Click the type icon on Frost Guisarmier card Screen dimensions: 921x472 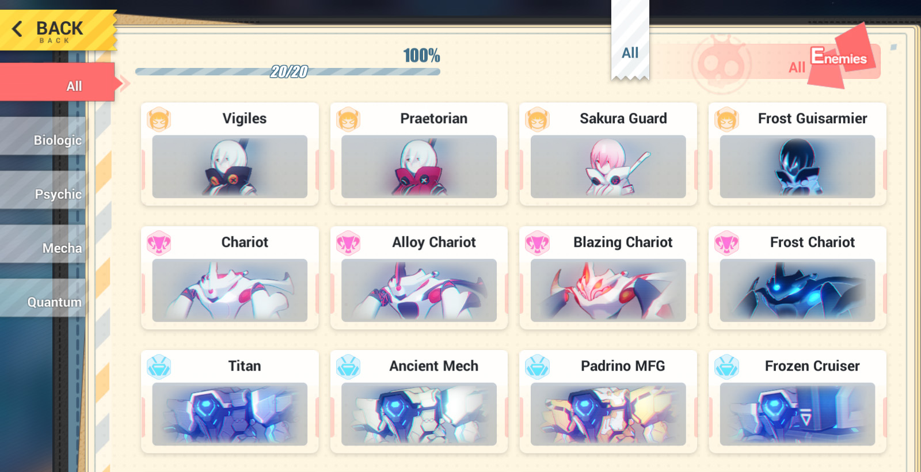(727, 120)
